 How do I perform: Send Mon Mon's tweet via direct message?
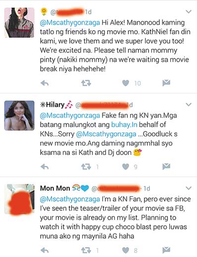pyautogui.click(x=166, y=250)
